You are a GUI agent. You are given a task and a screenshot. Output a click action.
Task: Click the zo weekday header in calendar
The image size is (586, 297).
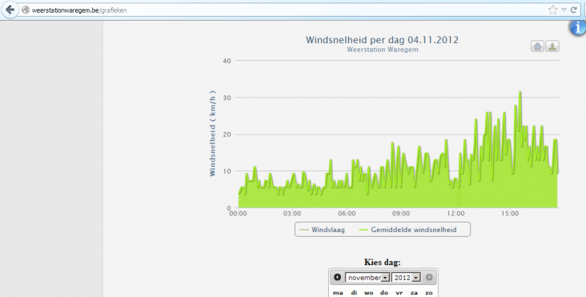[428, 293]
